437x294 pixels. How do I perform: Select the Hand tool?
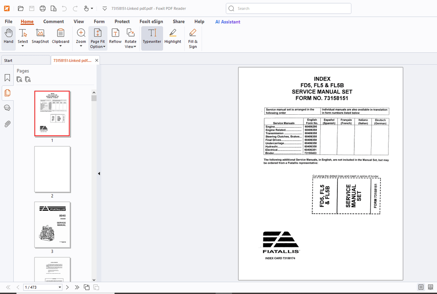coord(8,38)
